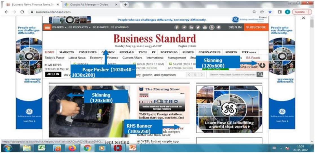Open the SPORTS nav tab

click(231, 52)
